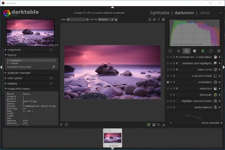Open the view 'all' dropdown
This screenshot has height=150, width=225.
(x=77, y=20)
